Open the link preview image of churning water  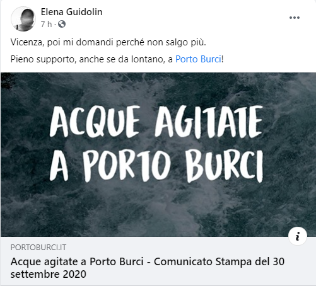coord(158,154)
